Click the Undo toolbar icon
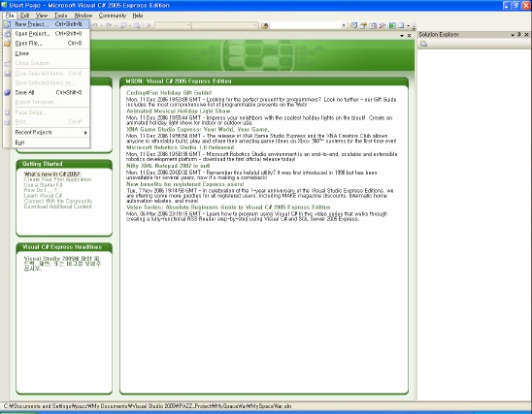This screenshot has height=414, width=532. pos(95,25)
